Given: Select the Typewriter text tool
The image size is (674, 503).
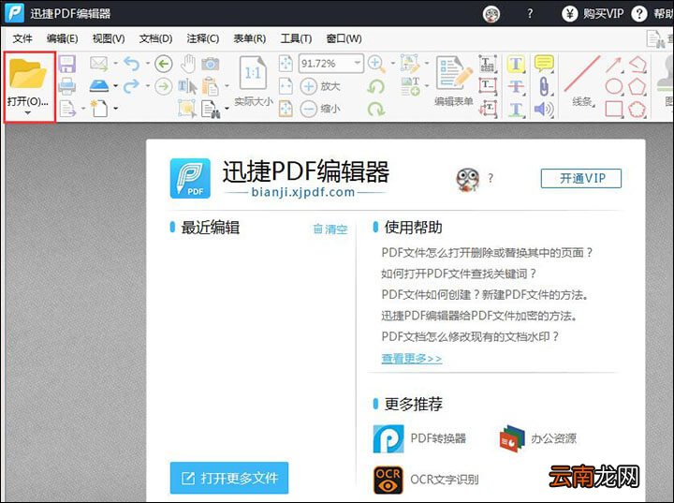Looking at the screenshot, I should 488,64.
